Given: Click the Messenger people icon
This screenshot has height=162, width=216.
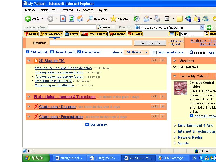Looking at the screenshot, I should click(206, 19).
